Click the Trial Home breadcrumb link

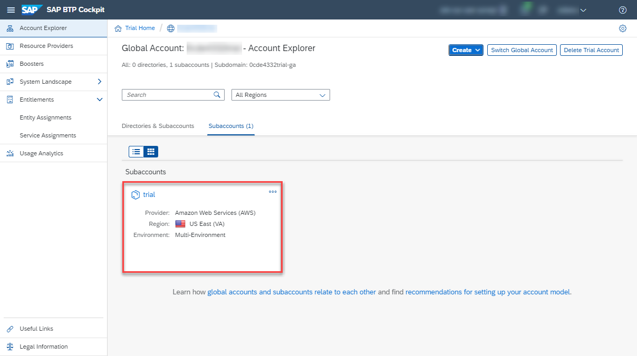pos(140,28)
